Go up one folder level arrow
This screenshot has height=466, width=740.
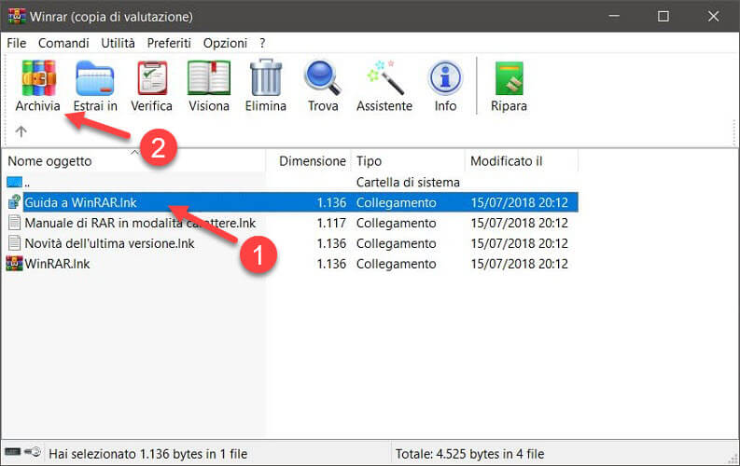[21, 131]
